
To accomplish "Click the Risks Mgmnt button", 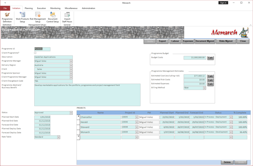I will click(x=226, y=41).
